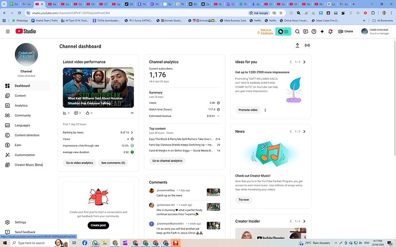Click Go to channel analytics

(x=168, y=160)
